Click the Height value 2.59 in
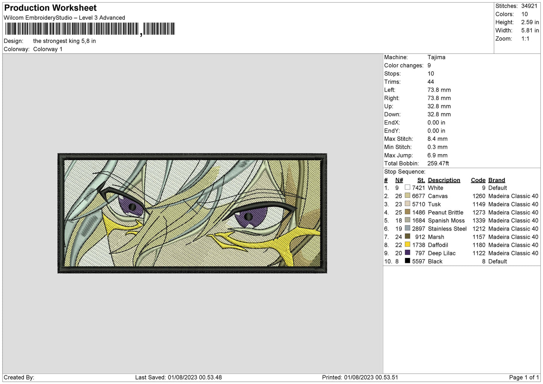 coord(530,22)
